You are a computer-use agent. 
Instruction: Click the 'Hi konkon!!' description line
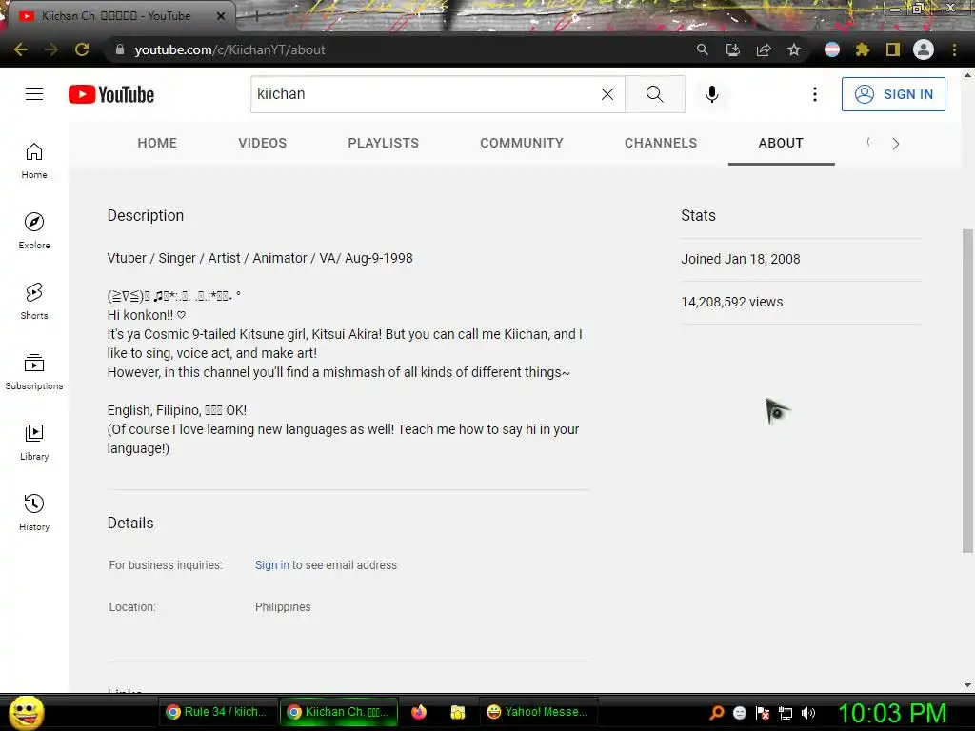(146, 315)
